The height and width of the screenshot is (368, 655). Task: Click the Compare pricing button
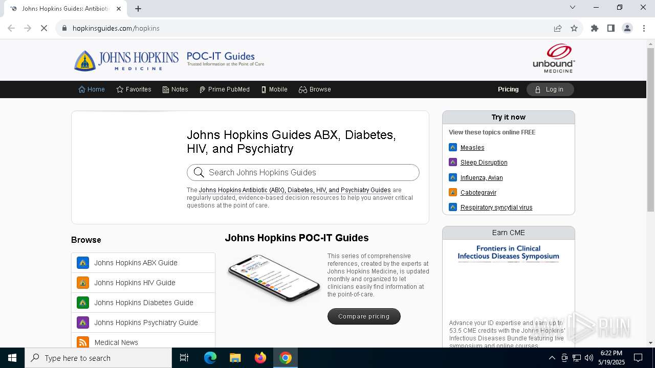(364, 316)
